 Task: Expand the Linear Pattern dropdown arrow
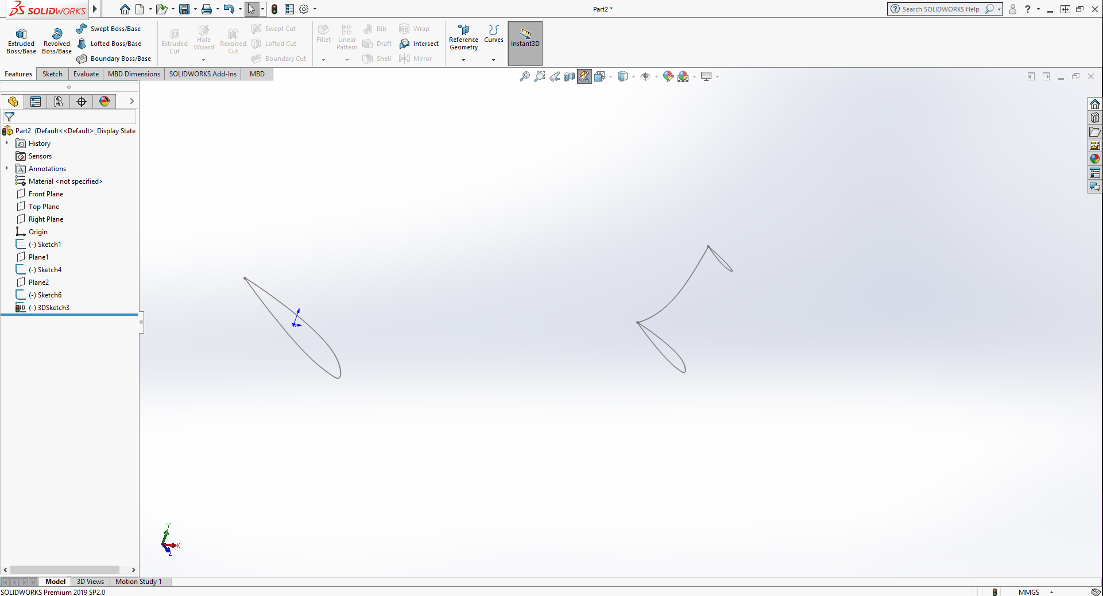click(347, 60)
